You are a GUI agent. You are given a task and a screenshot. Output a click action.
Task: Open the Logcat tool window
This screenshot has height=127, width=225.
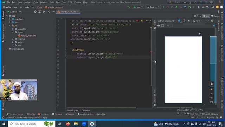(x=70, y=114)
